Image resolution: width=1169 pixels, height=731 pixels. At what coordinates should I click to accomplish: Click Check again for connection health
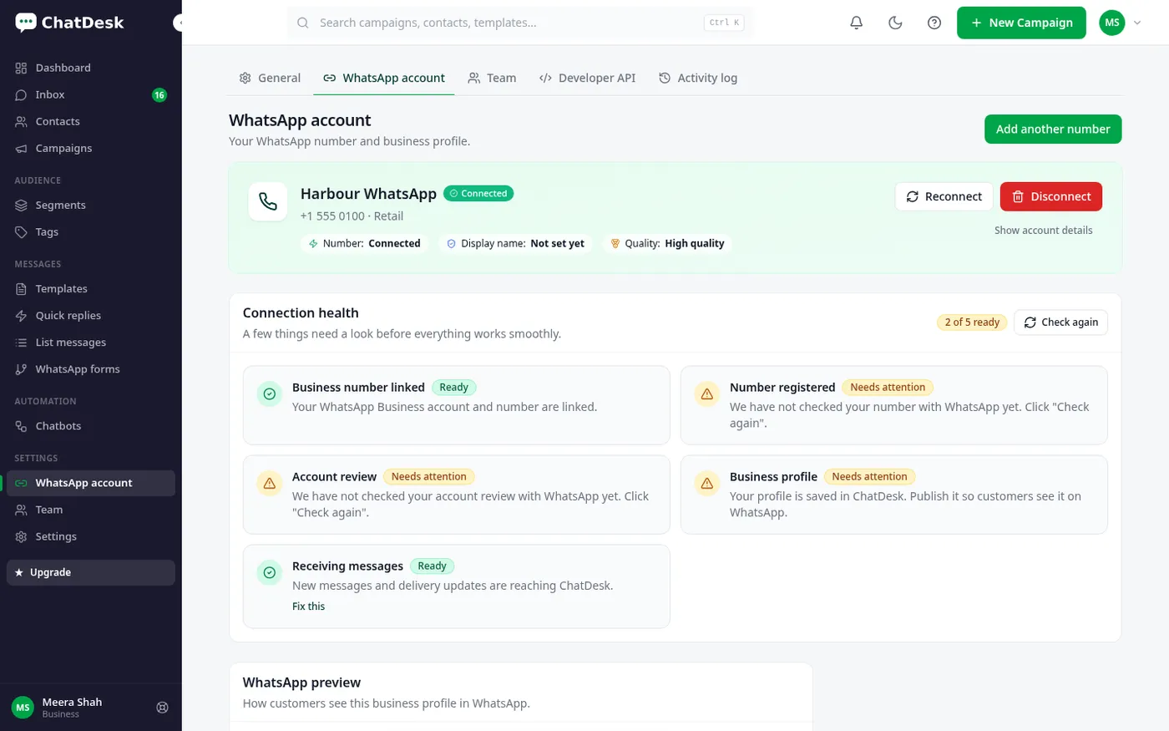(x=1060, y=322)
